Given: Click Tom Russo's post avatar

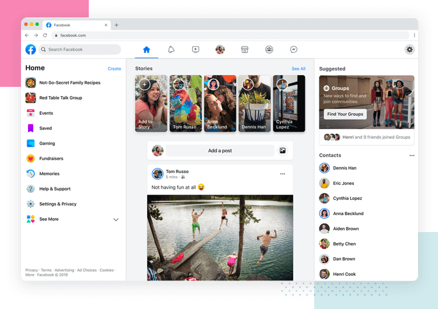Looking at the screenshot, I should (158, 174).
